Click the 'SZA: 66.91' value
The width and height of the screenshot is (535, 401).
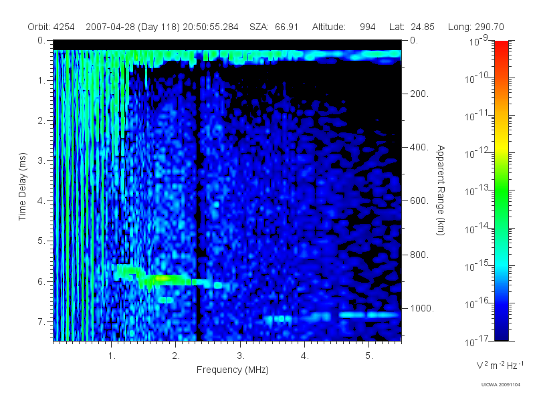pyautogui.click(x=274, y=27)
